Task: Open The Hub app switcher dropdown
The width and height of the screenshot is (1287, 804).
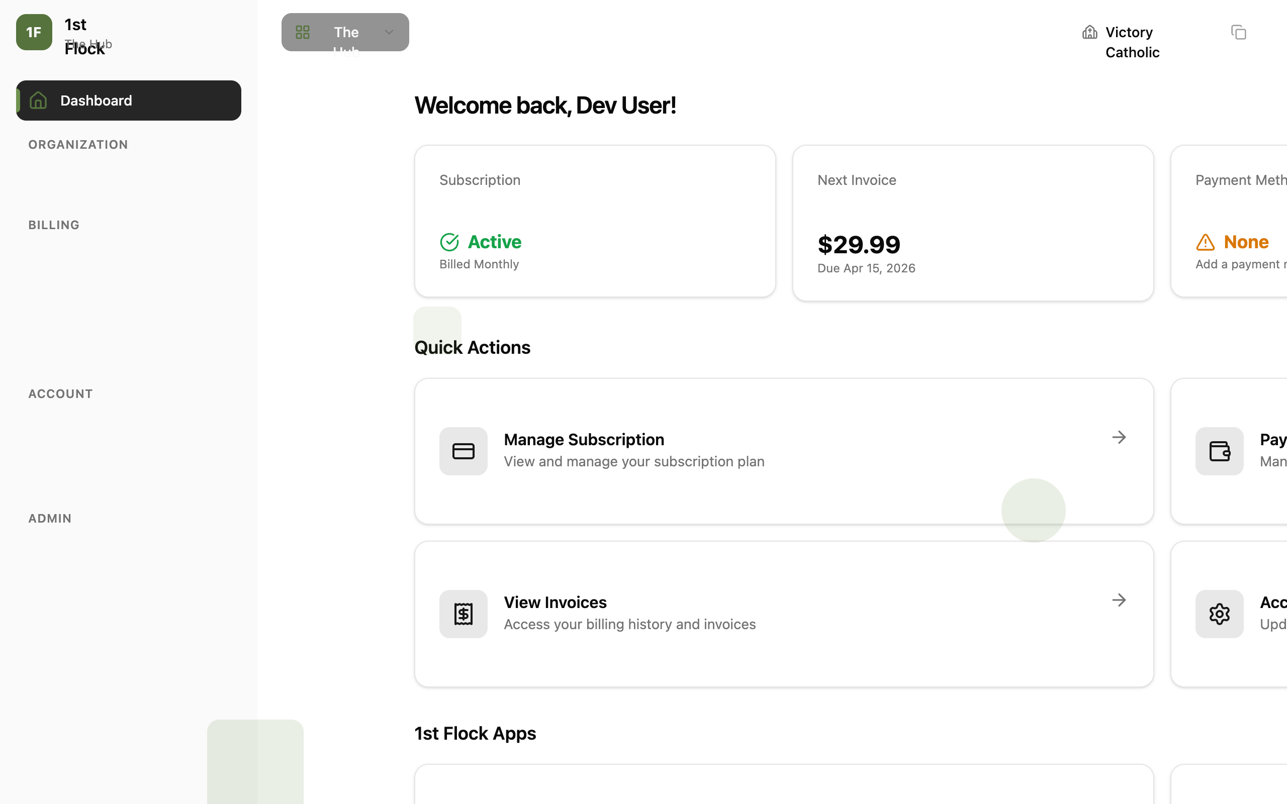Action: point(345,33)
